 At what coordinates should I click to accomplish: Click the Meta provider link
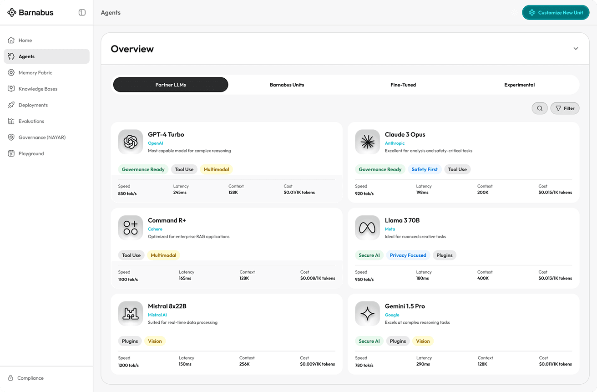coord(390,229)
